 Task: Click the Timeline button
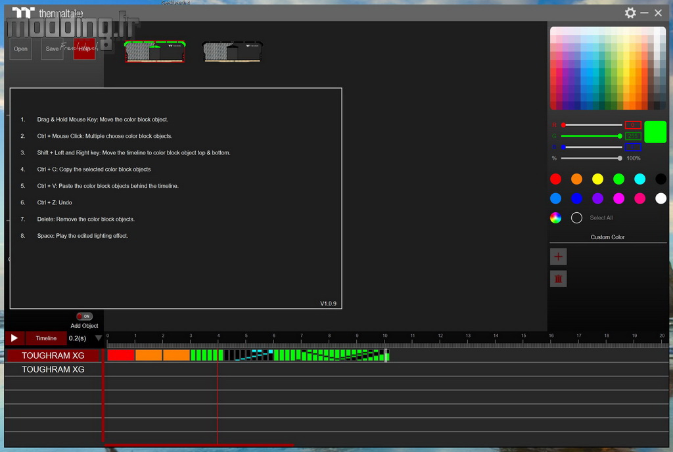coord(46,338)
